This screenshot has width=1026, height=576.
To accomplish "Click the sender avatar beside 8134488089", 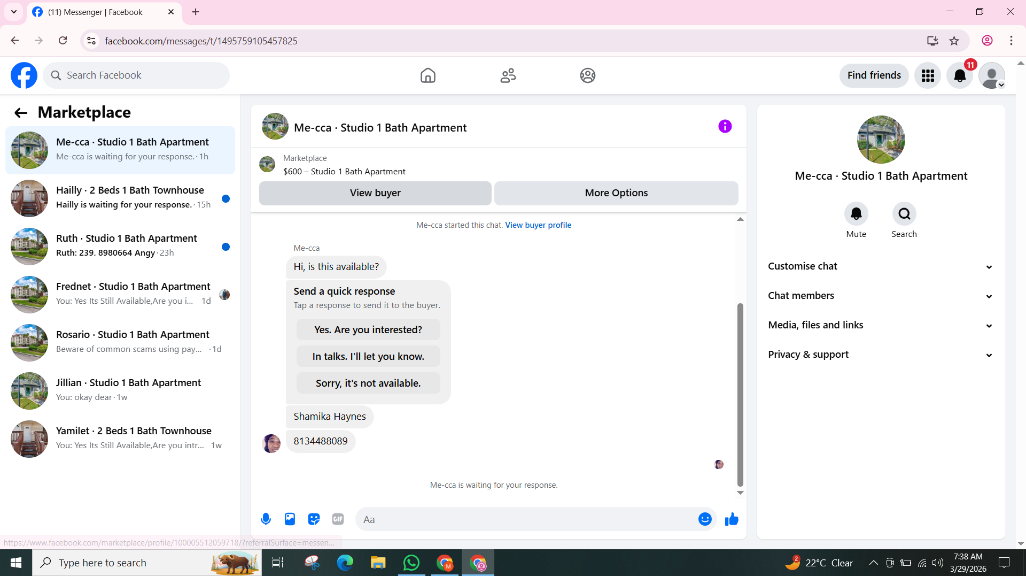I will pos(271,443).
